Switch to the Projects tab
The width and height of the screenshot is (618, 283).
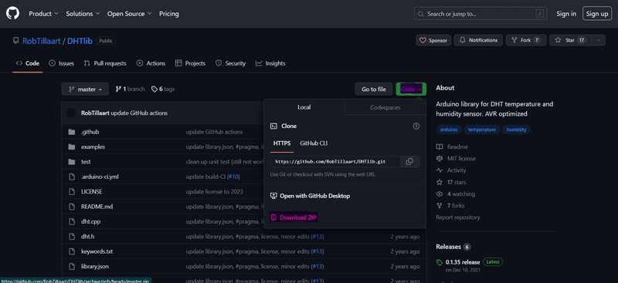pyautogui.click(x=190, y=63)
